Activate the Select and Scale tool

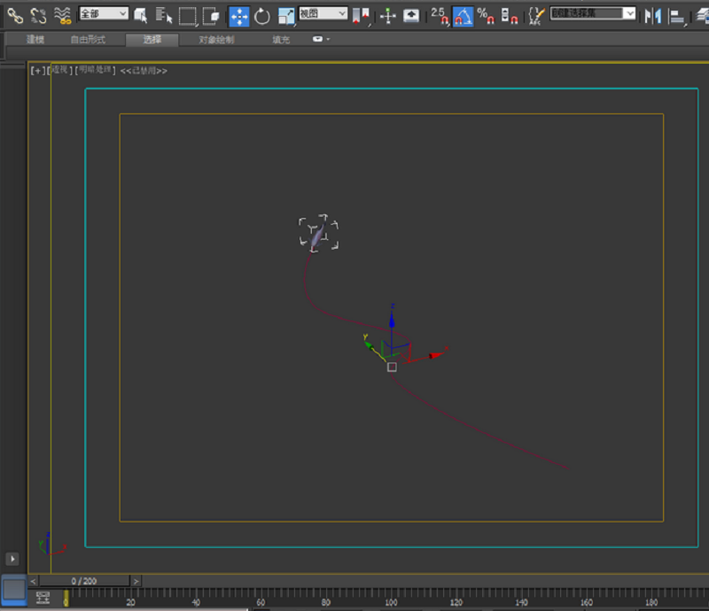pyautogui.click(x=285, y=17)
